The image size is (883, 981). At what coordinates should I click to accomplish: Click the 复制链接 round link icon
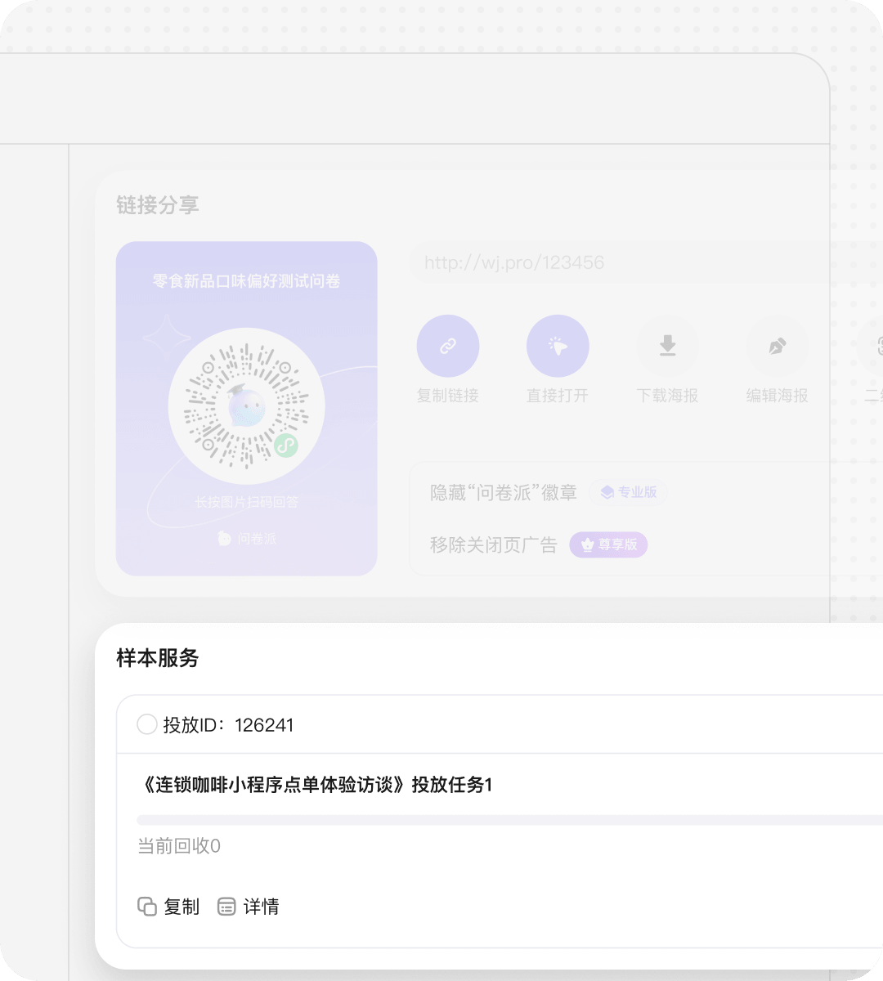(448, 346)
